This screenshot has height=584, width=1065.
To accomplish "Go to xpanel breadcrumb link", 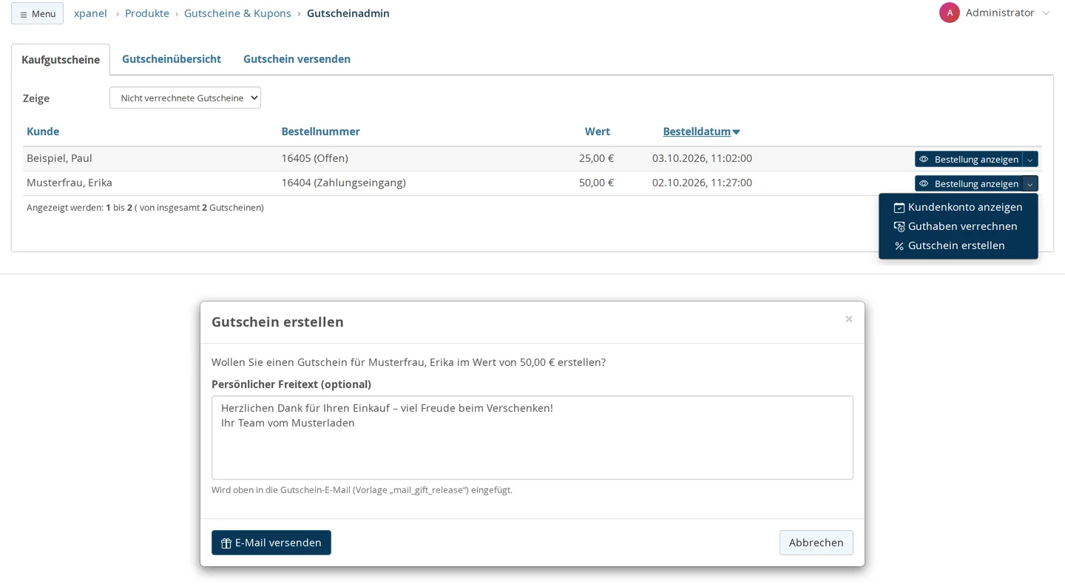I will tap(90, 13).
